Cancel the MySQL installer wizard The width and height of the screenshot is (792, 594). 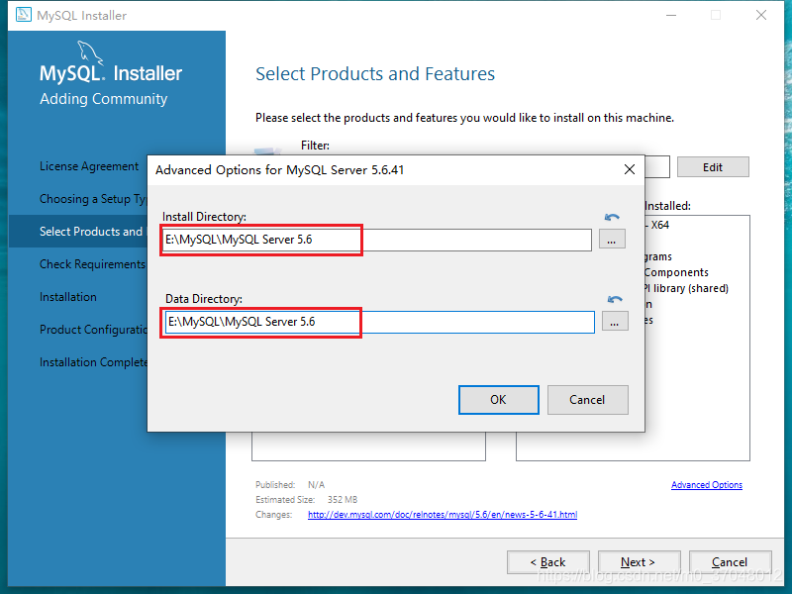(730, 562)
